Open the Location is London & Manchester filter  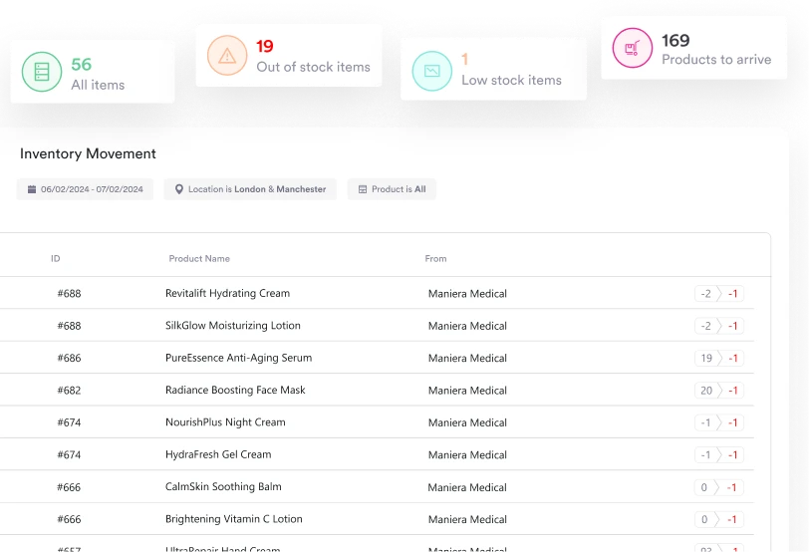[x=250, y=189]
